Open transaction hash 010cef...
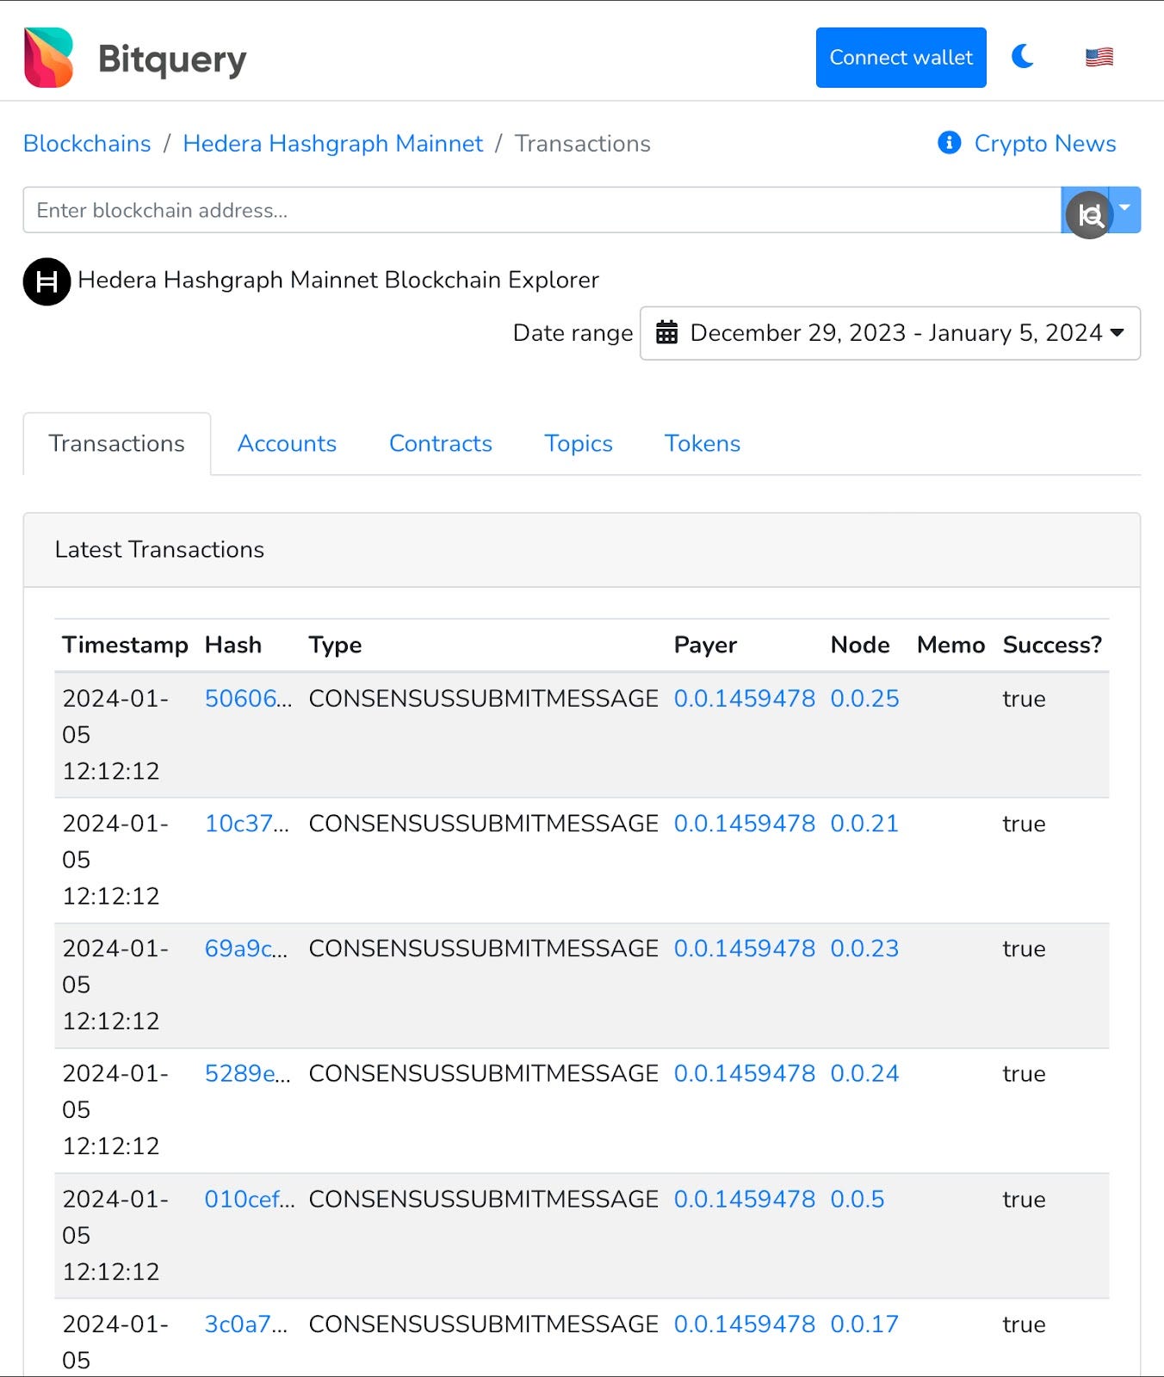The image size is (1164, 1377). tap(249, 1199)
